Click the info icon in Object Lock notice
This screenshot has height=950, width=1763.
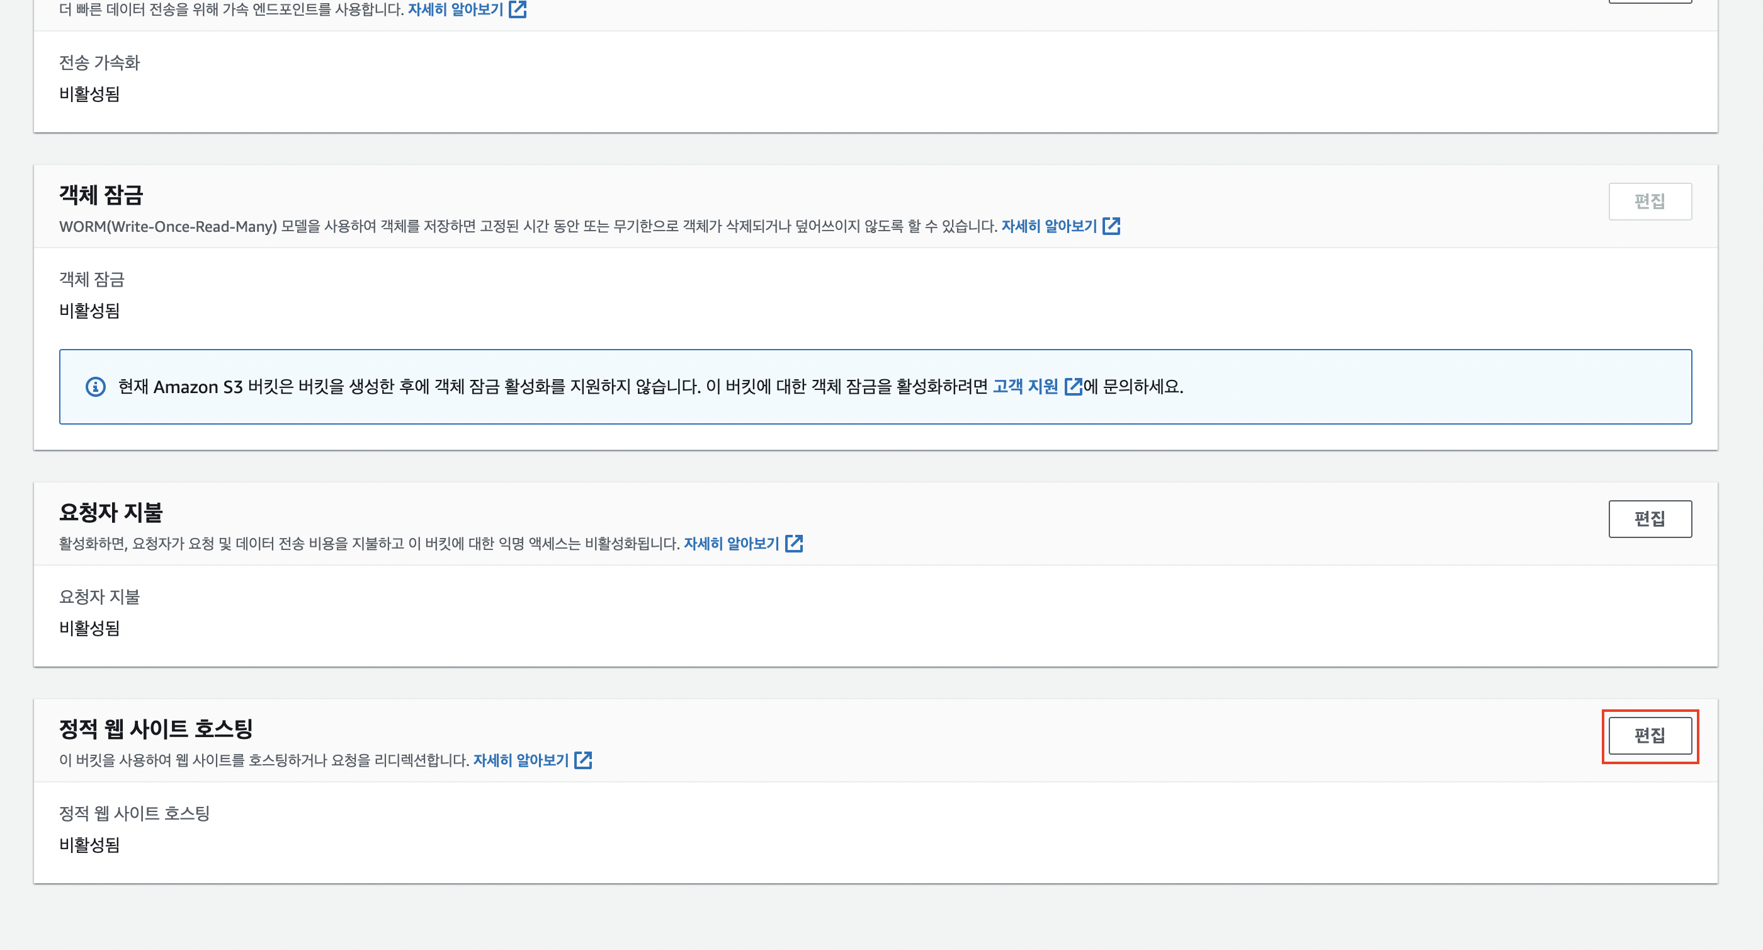coord(95,386)
